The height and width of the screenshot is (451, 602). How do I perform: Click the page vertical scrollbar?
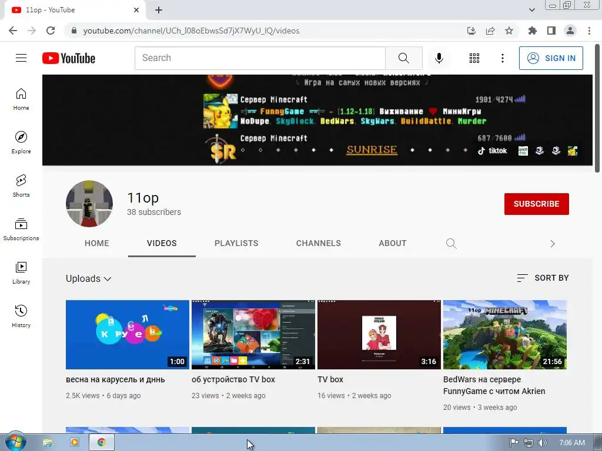596,108
